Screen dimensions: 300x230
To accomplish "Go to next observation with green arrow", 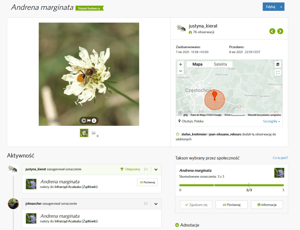I will tap(280, 31).
